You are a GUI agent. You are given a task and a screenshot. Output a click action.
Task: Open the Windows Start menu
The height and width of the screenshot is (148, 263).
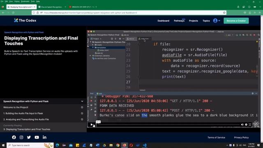tap(3, 145)
